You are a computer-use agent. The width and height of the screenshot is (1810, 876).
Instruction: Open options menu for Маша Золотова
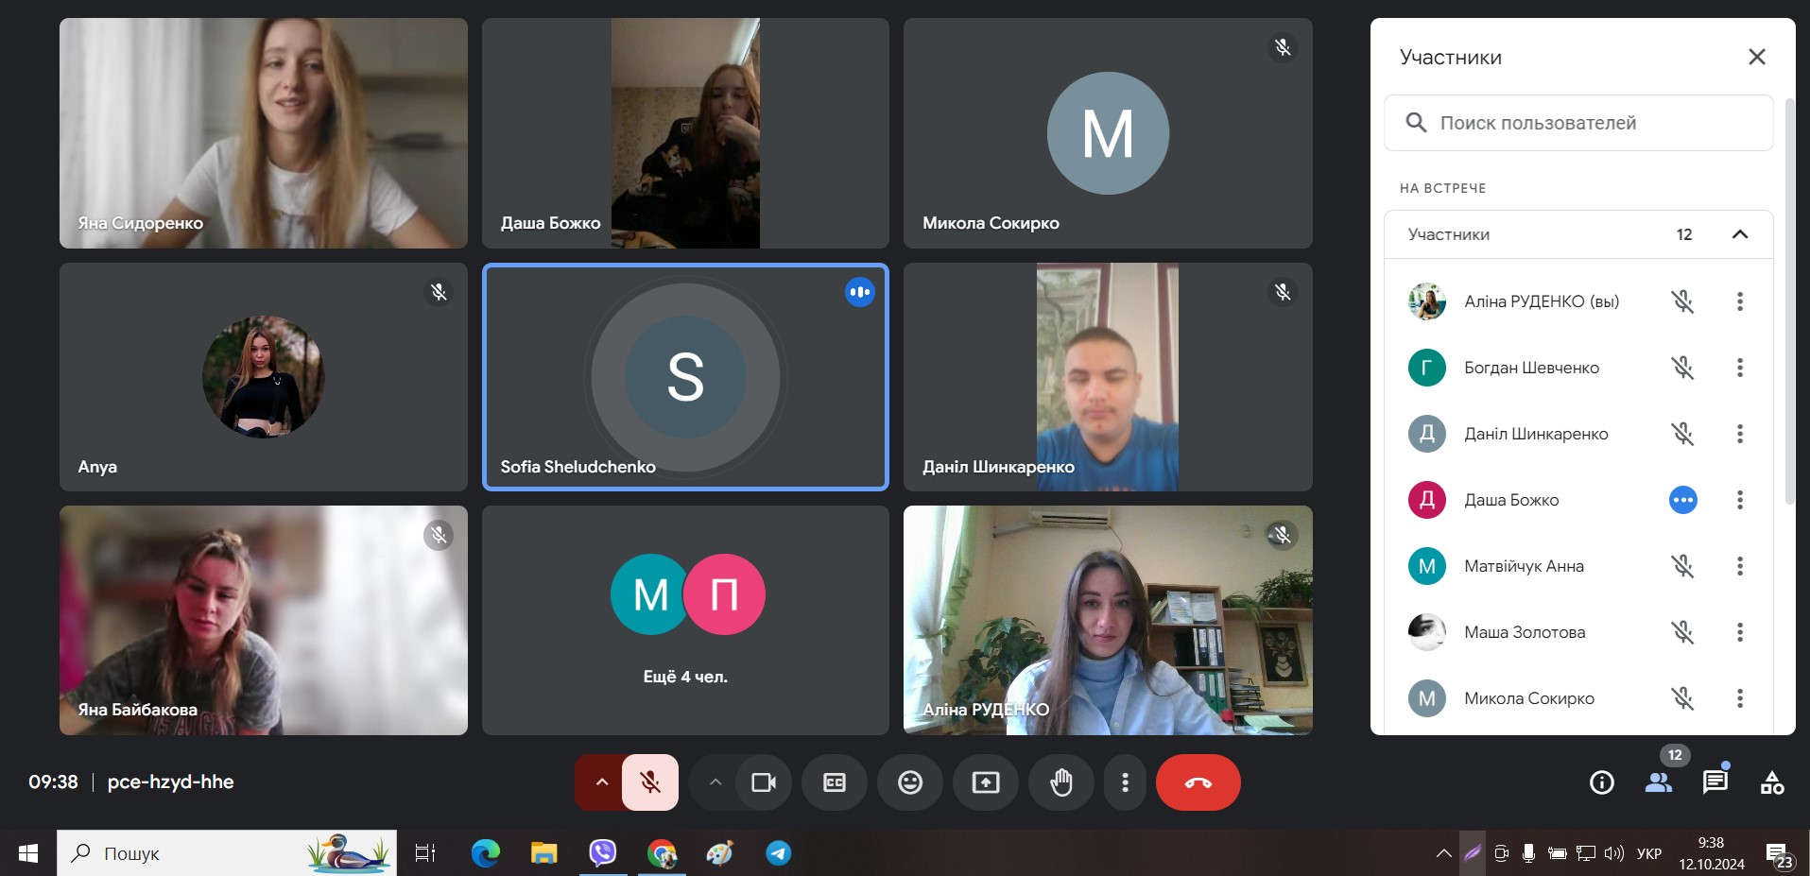(x=1739, y=632)
